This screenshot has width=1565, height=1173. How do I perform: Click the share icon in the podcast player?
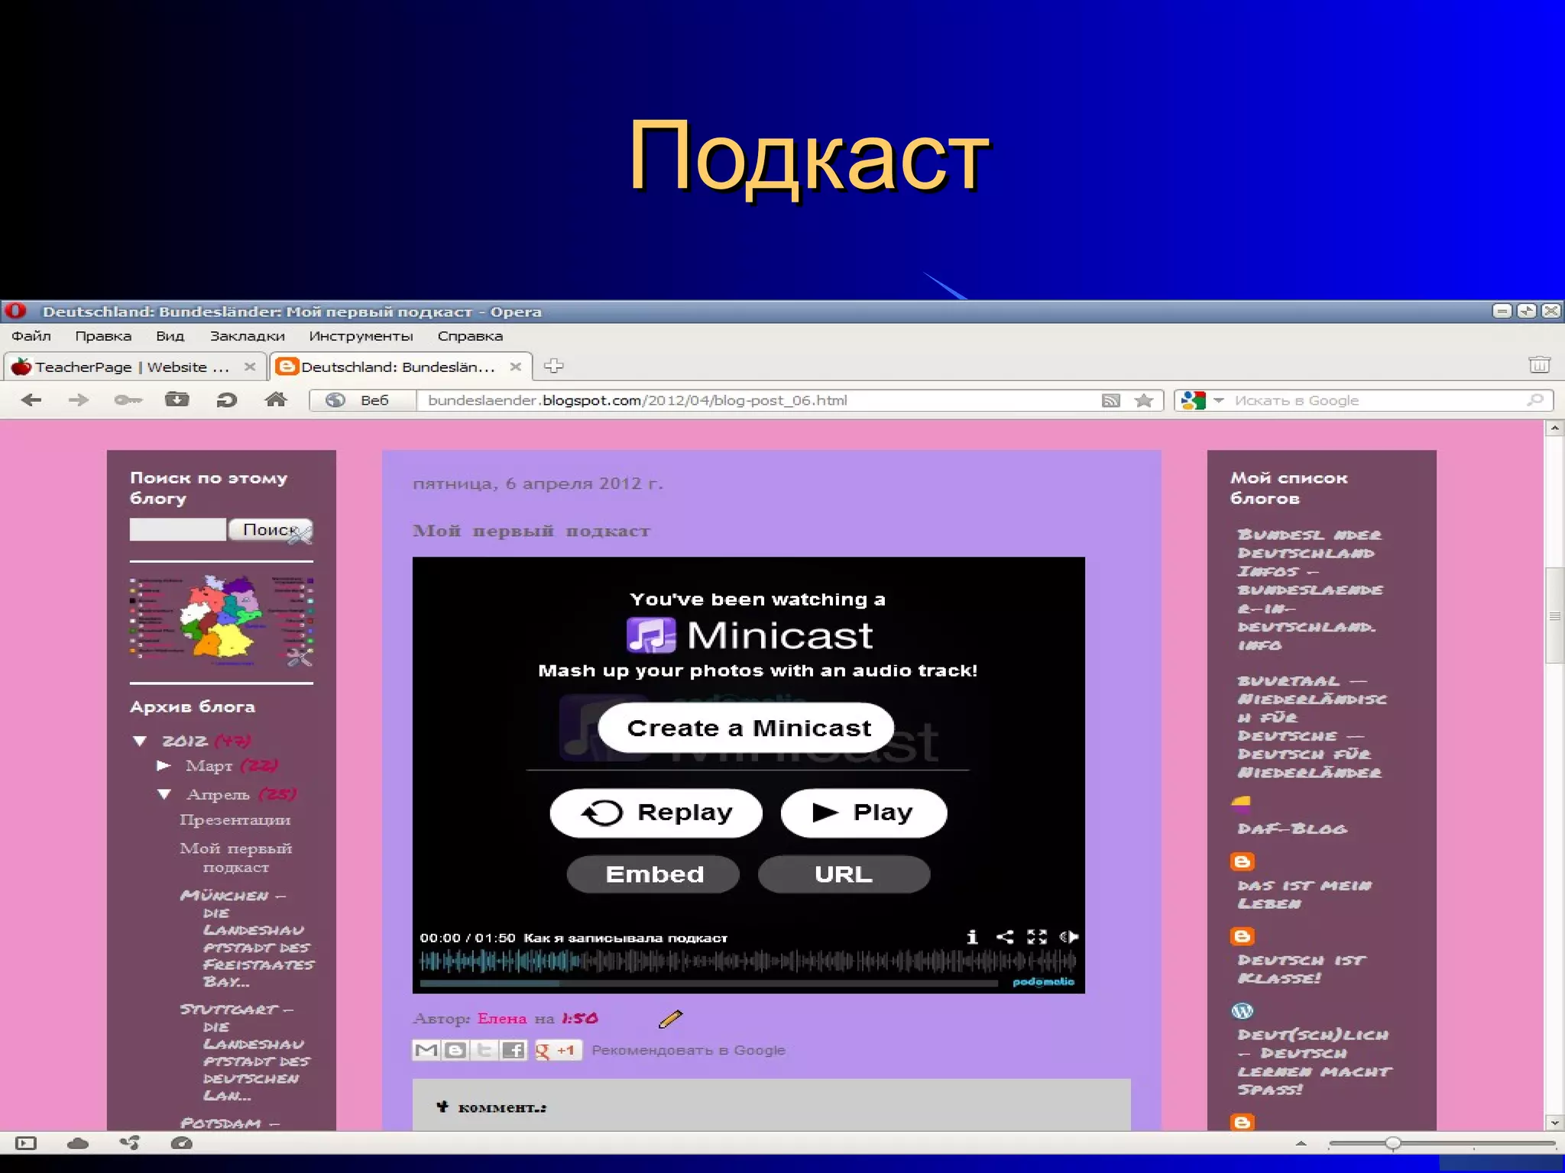tap(1005, 937)
